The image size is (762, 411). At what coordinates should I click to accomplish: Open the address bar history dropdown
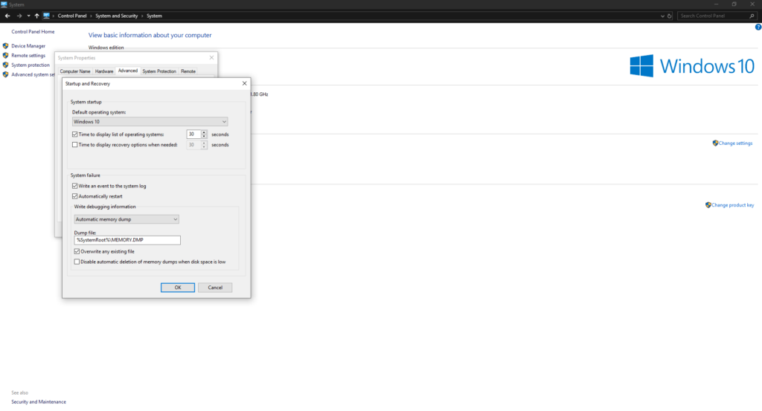pyautogui.click(x=662, y=16)
